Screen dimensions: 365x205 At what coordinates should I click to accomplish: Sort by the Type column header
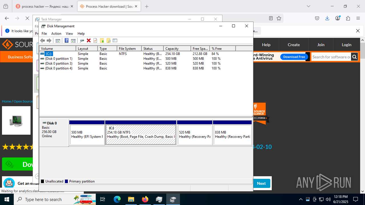107,48
